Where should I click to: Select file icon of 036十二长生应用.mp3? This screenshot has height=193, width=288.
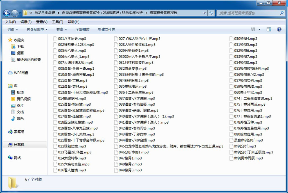116,92
